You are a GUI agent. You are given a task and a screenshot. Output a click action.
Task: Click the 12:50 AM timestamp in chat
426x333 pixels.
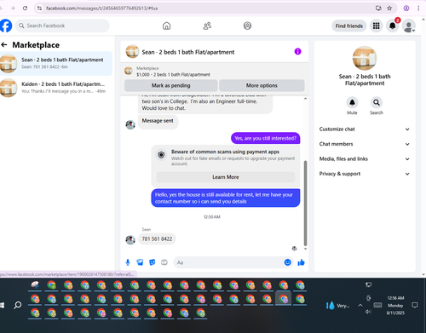click(x=212, y=217)
